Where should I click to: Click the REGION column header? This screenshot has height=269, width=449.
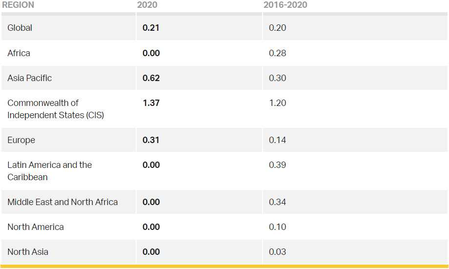18,5
